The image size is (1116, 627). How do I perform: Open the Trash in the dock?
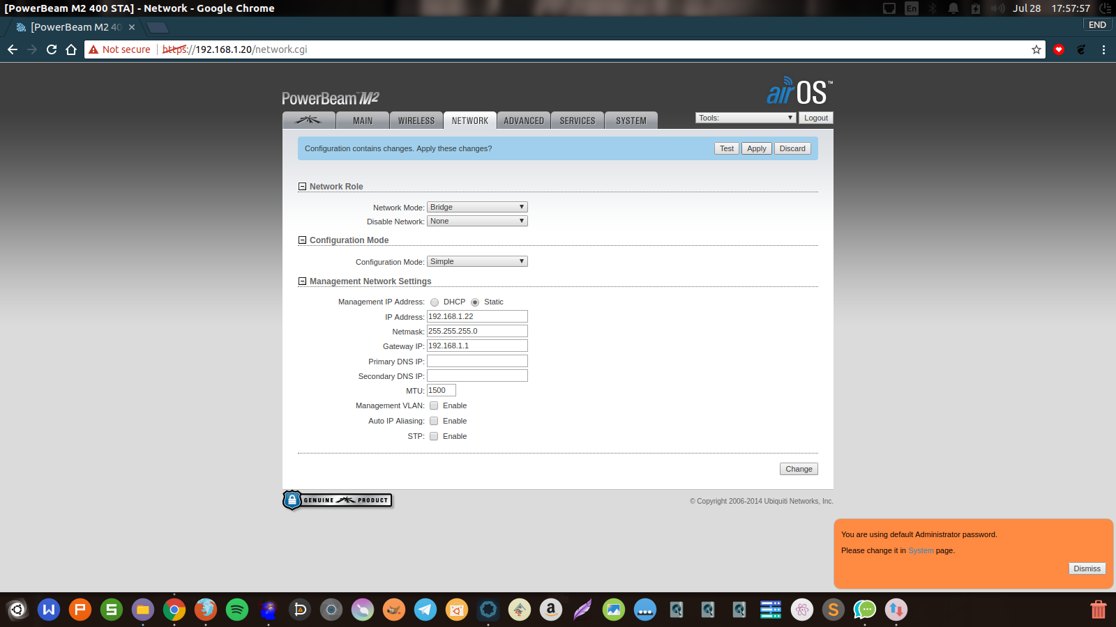(x=1099, y=610)
